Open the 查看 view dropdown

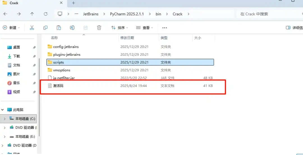(x=144, y=28)
